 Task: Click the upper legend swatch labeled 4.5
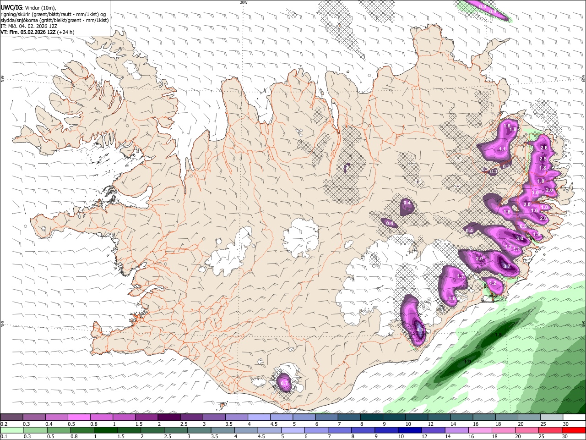pyautogui.click(x=282, y=418)
